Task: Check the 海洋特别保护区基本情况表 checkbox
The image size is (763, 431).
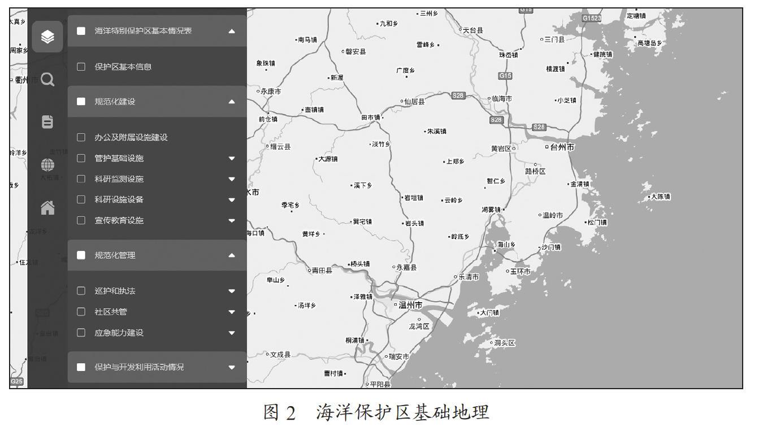Action: (81, 31)
